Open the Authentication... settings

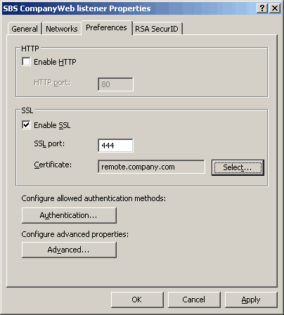point(69,215)
